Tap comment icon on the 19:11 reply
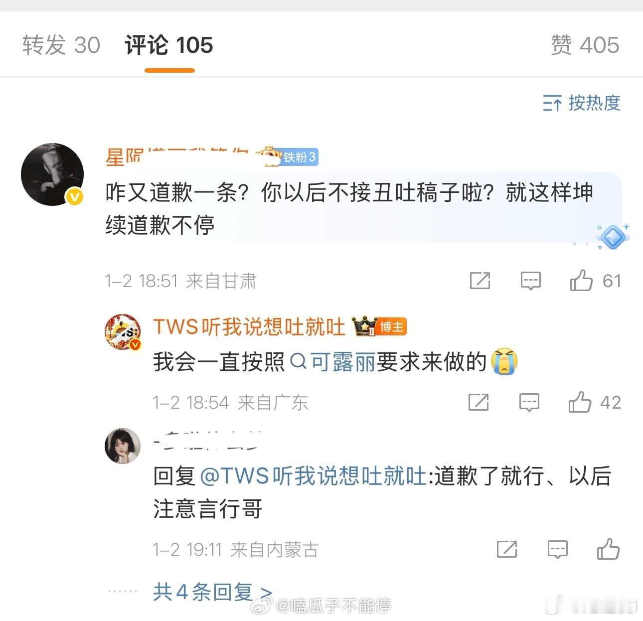Screen dimensions: 643x621 (x=557, y=549)
